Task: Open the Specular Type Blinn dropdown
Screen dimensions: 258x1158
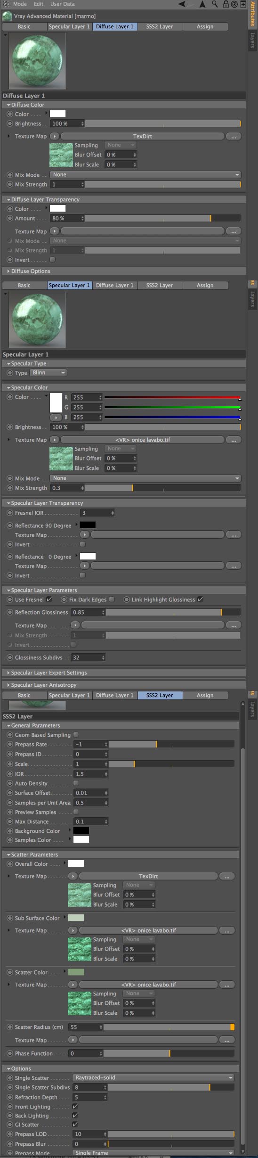Action: tap(48, 373)
